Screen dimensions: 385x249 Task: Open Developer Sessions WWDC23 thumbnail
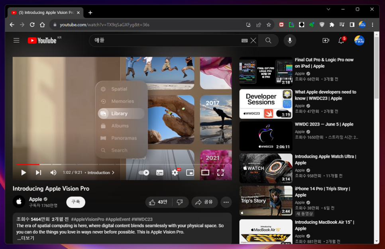coord(266,104)
